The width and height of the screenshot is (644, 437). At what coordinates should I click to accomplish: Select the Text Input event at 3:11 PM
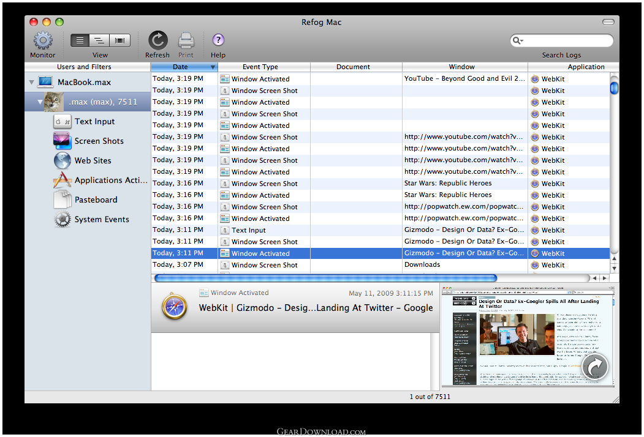tap(381, 230)
